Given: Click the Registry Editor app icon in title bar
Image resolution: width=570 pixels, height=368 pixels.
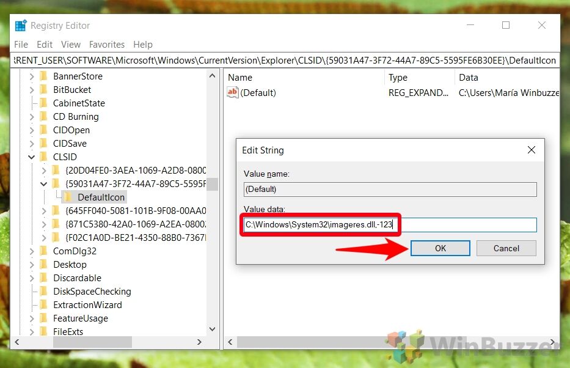Looking at the screenshot, I should [21, 26].
